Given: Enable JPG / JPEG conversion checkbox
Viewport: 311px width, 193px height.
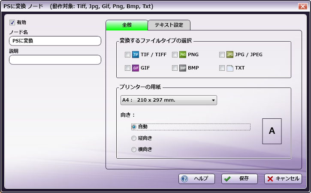Looking at the screenshot, I should click(222, 54).
